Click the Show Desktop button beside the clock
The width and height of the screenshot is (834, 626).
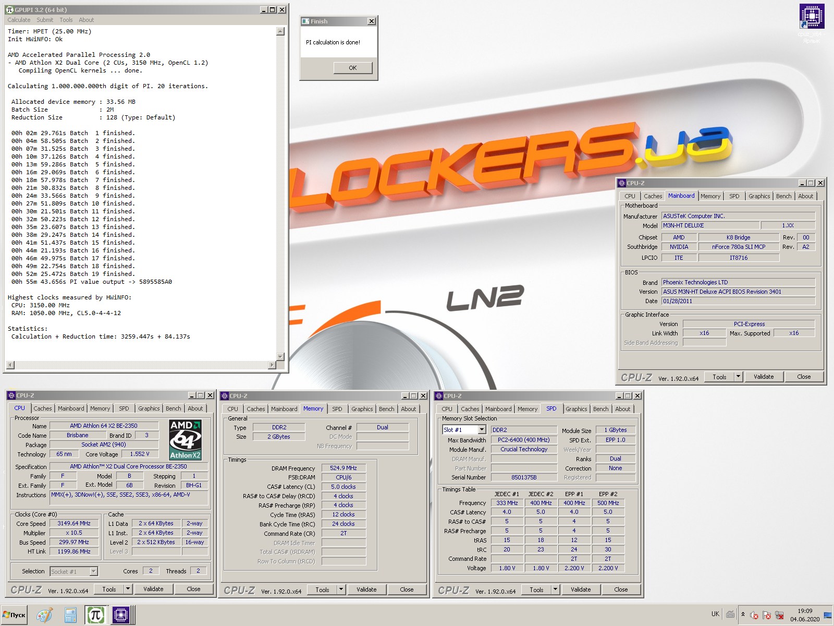coord(828,615)
